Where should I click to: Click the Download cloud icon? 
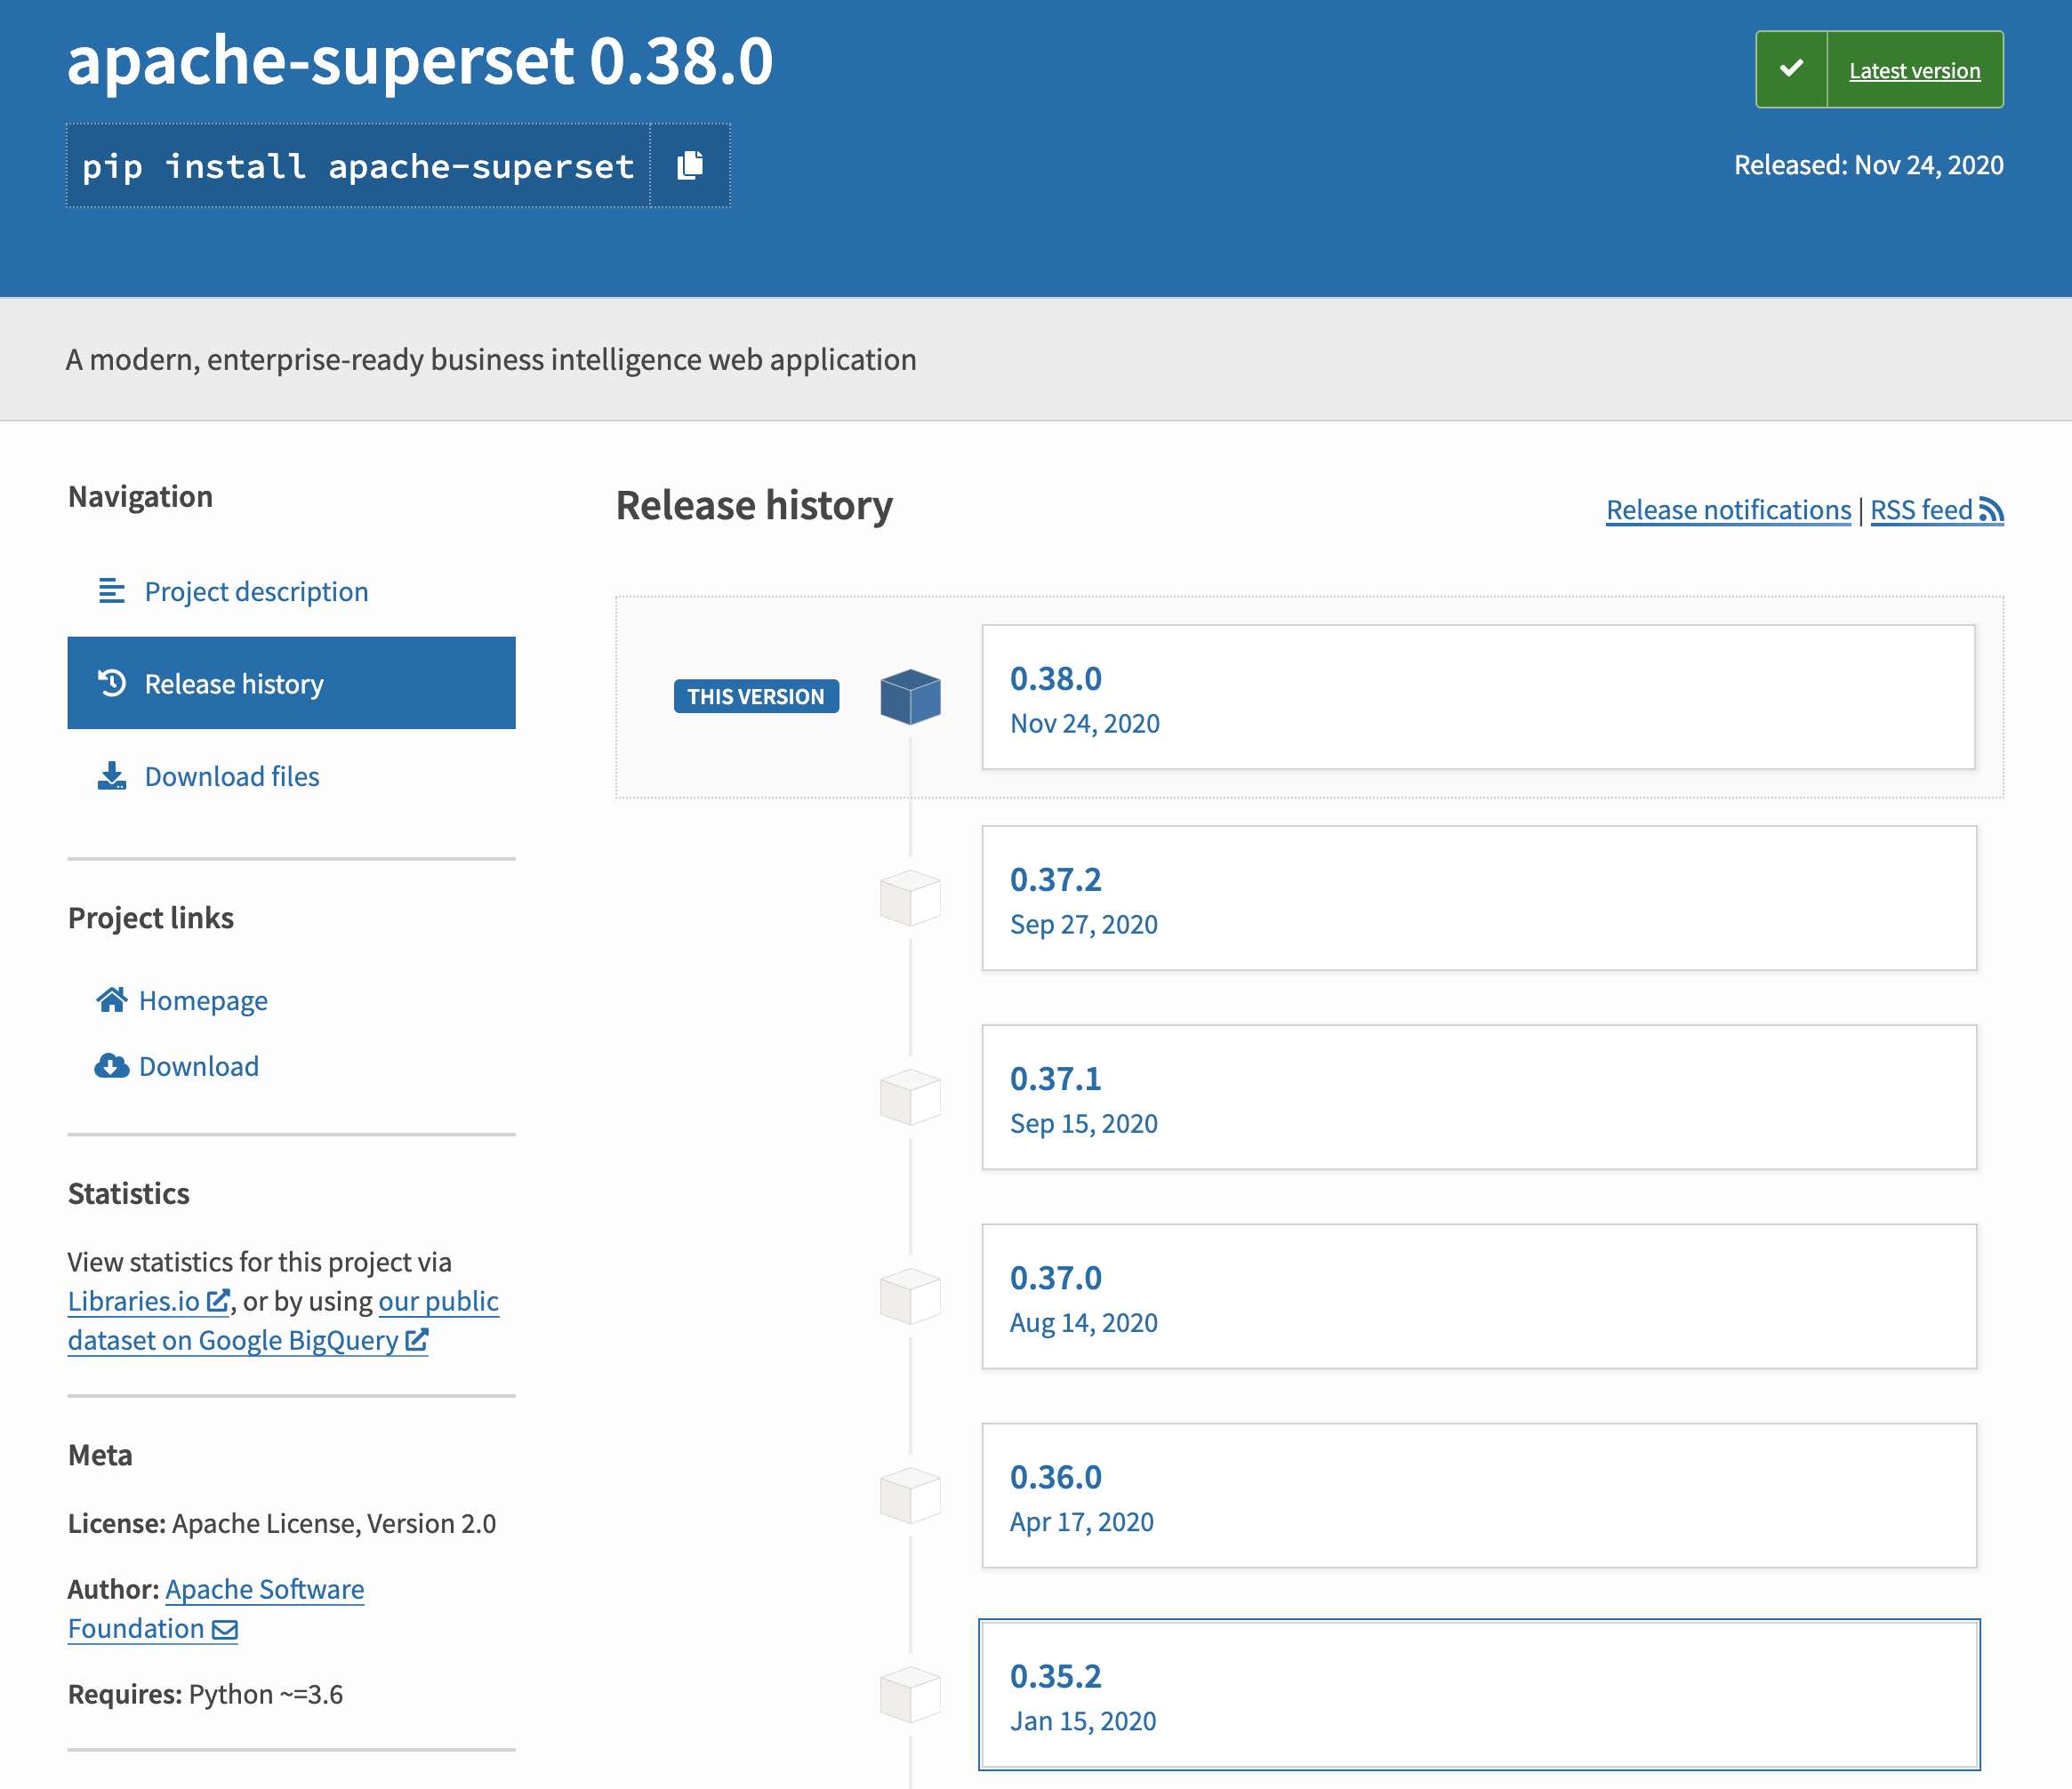(112, 1066)
